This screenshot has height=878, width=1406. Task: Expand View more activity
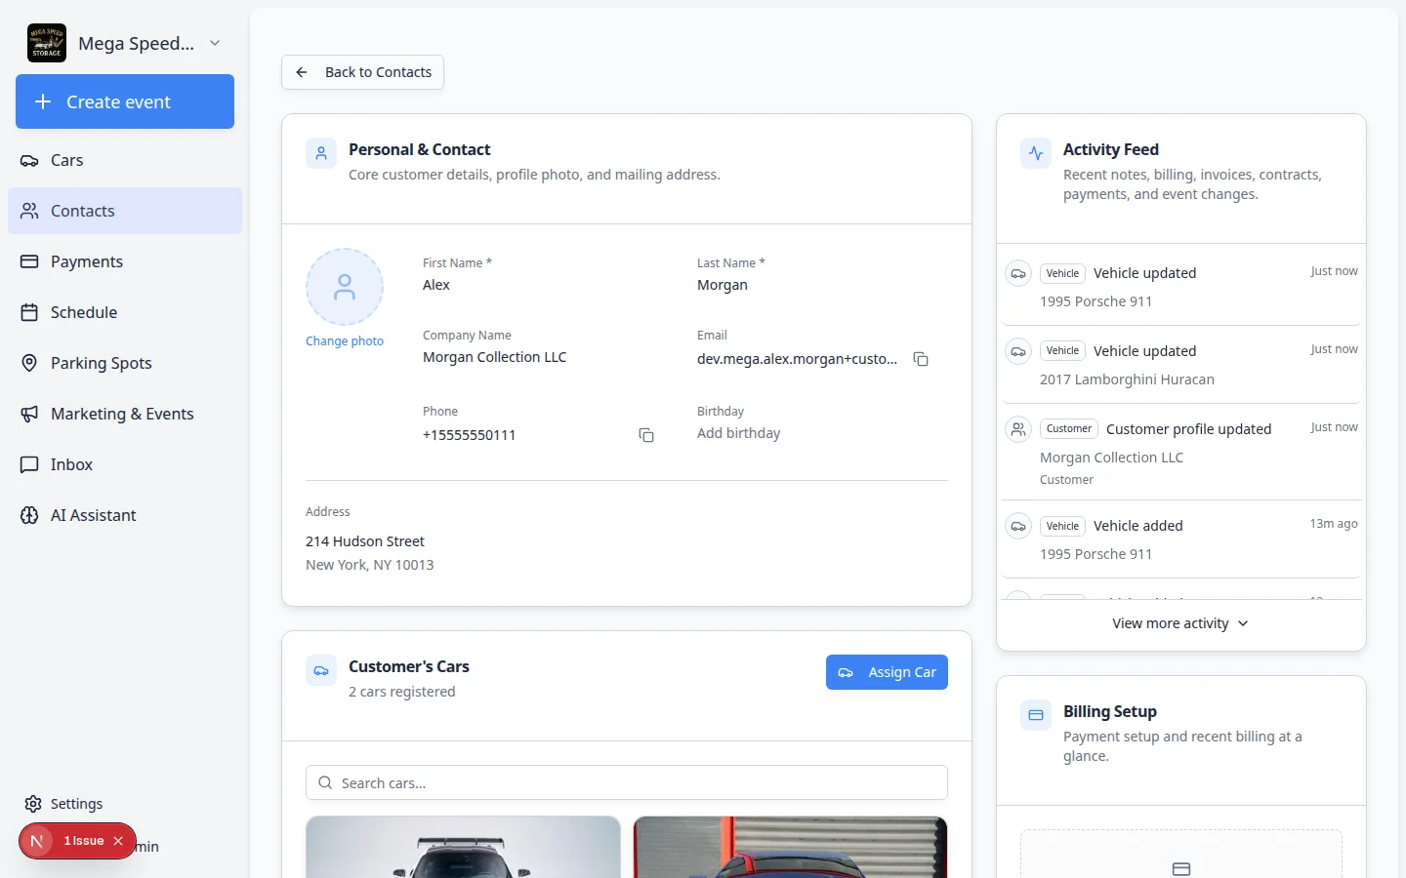(1180, 623)
